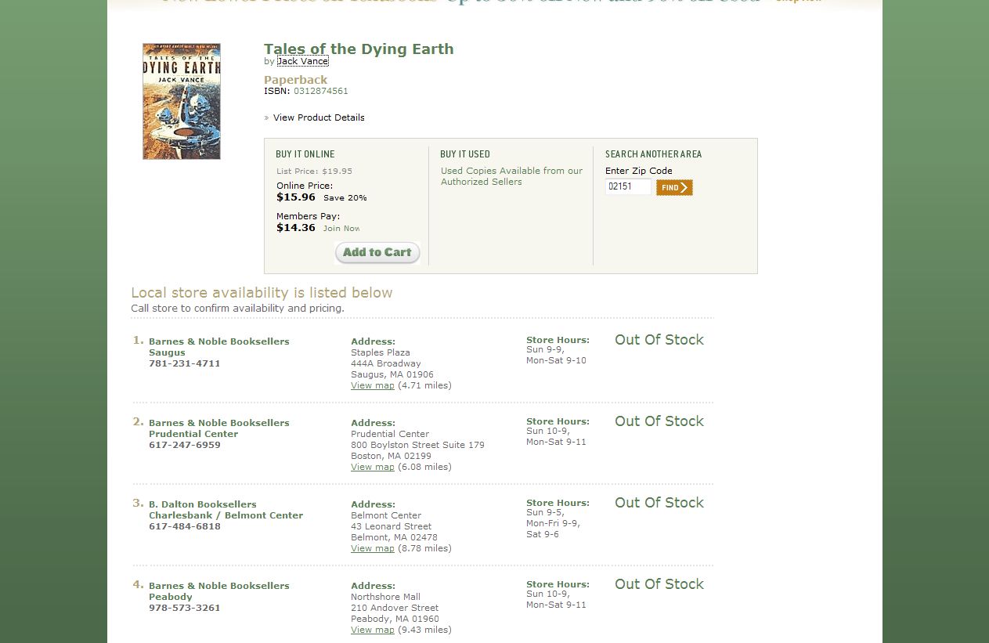Click the BUY IT ONLINE heading
This screenshot has width=989, height=643.
(305, 154)
